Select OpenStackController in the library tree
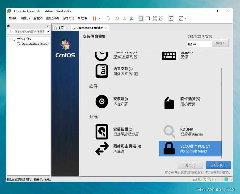 coord(35,44)
